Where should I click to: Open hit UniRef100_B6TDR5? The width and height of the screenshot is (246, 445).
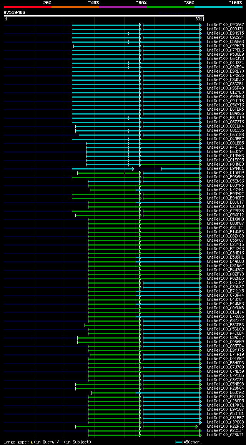click(225, 110)
